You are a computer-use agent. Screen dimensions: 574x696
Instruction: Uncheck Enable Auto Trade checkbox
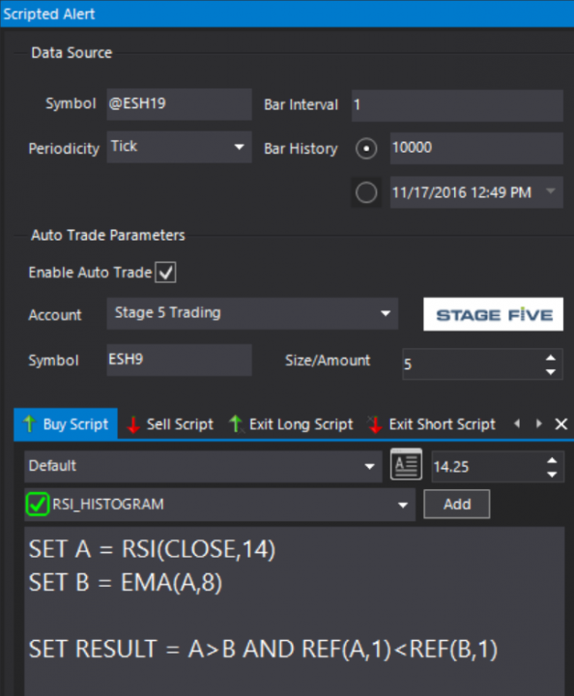click(165, 272)
